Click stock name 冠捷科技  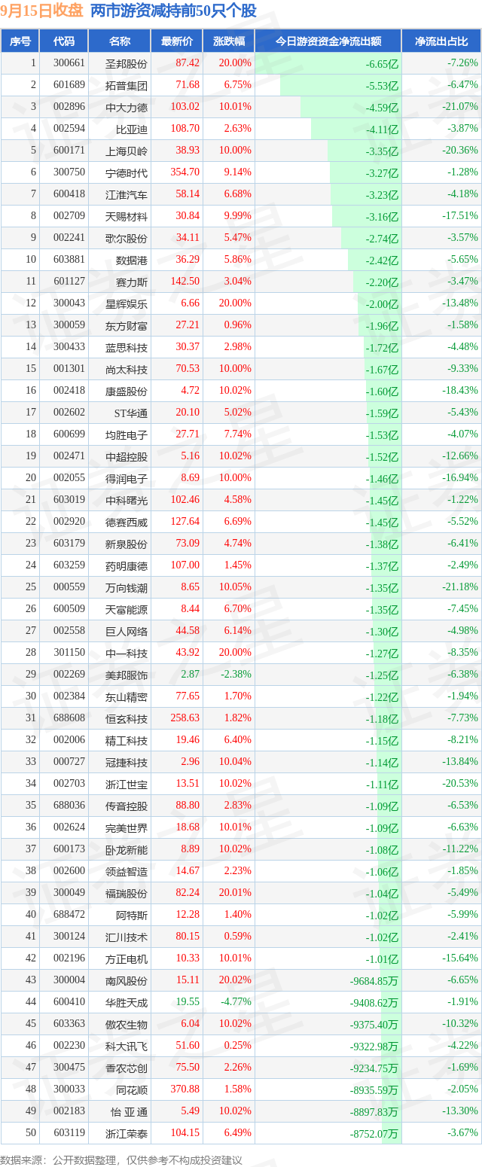[127, 762]
